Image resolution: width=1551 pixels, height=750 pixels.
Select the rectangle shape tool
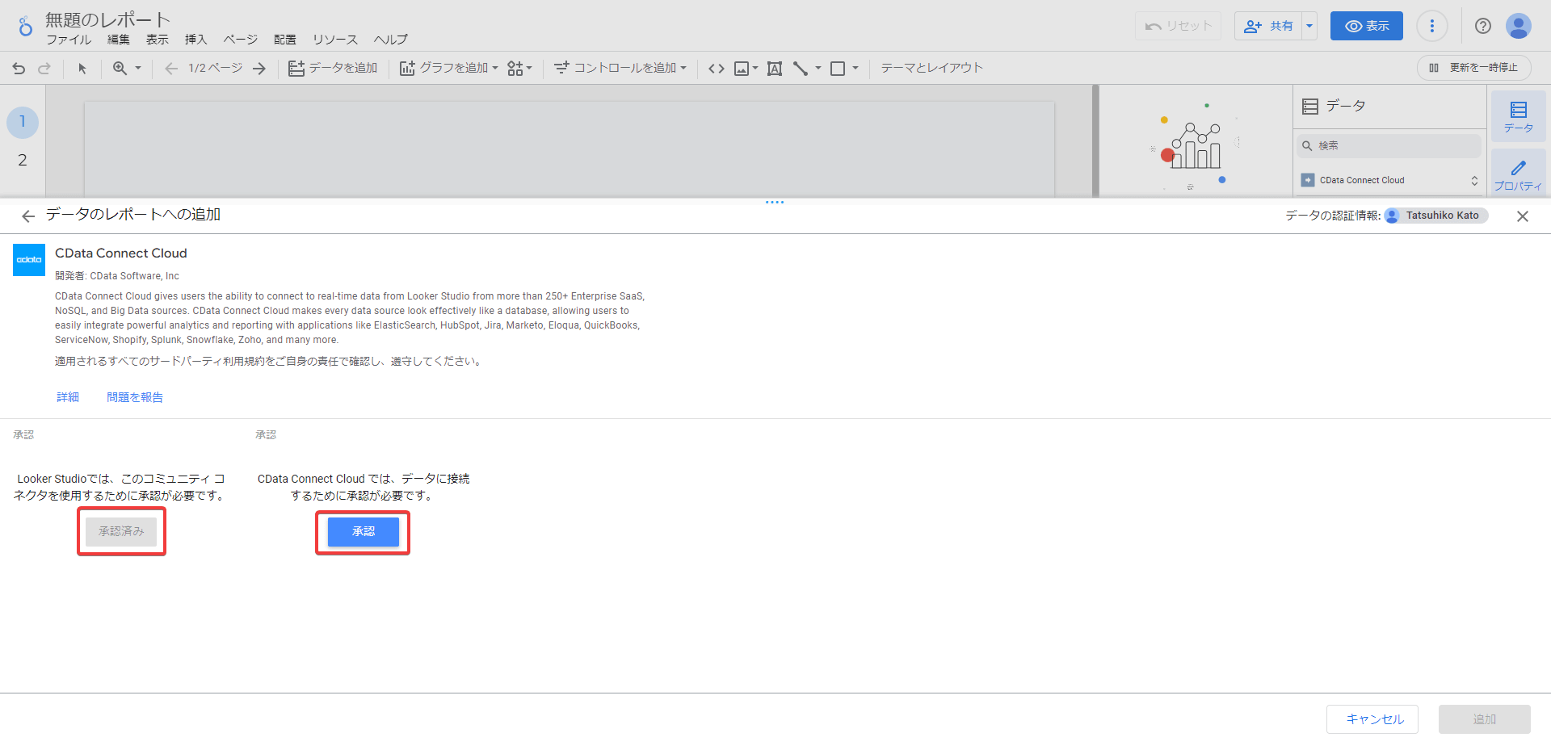tap(838, 69)
